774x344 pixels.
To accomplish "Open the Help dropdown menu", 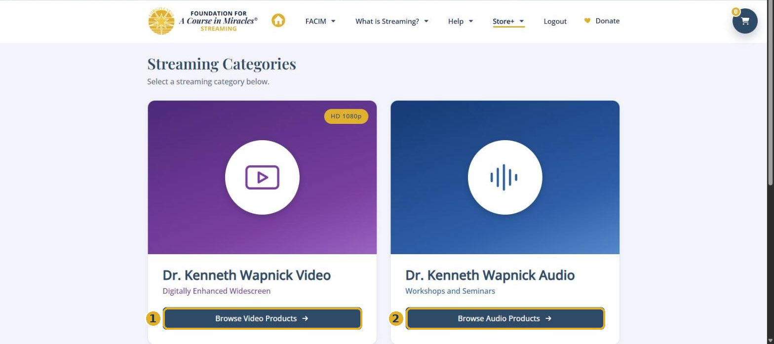I will 461,21.
